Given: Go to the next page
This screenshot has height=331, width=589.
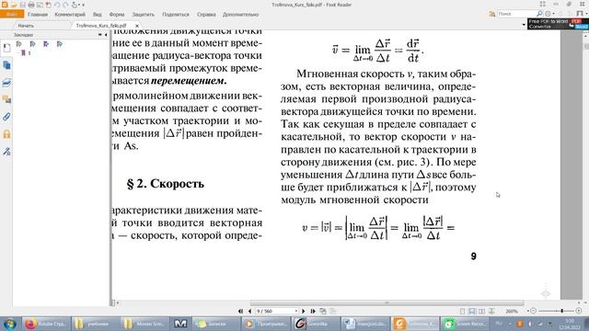Looking at the screenshot, I should 304,311.
